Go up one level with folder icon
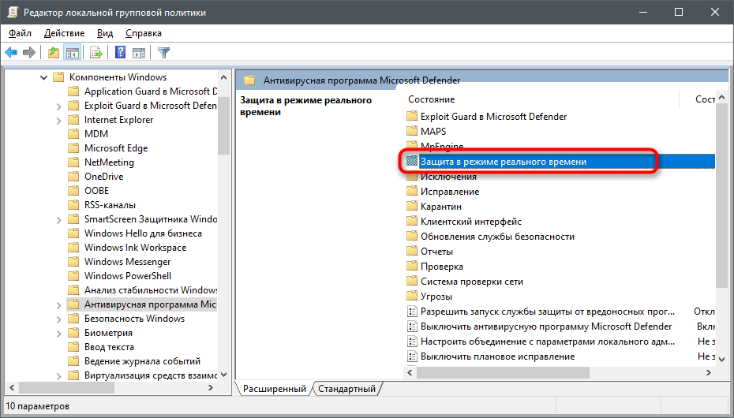734x418 pixels. point(54,53)
